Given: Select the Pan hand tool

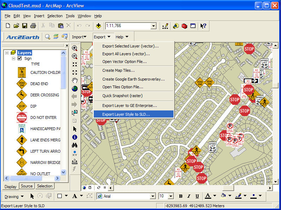Looking at the screenshot, I should pyautogui.click(x=75, y=81).
